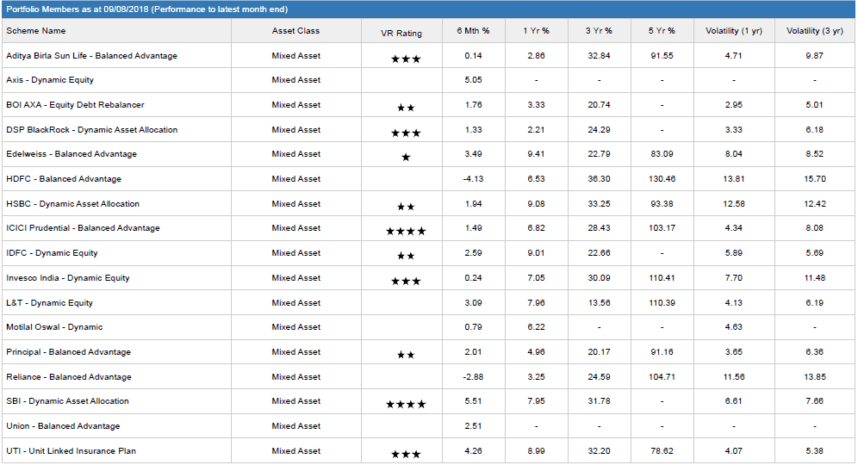Click the two-star rating of IDFC
858x465 pixels.
(x=406, y=256)
